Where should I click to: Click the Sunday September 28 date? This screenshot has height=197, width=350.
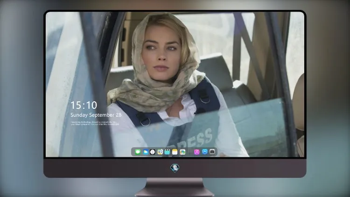coord(96,115)
